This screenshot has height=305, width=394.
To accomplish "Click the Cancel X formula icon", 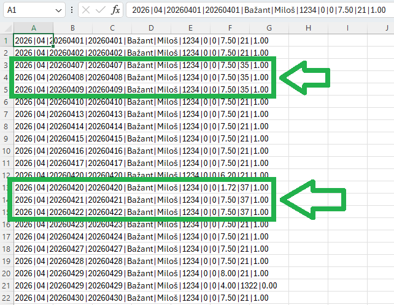I will click(86, 10).
